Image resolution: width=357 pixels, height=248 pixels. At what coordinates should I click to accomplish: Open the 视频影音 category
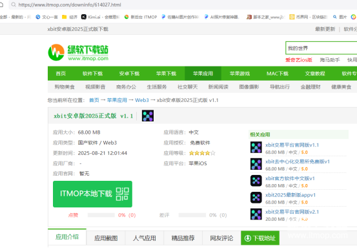tap(95, 87)
